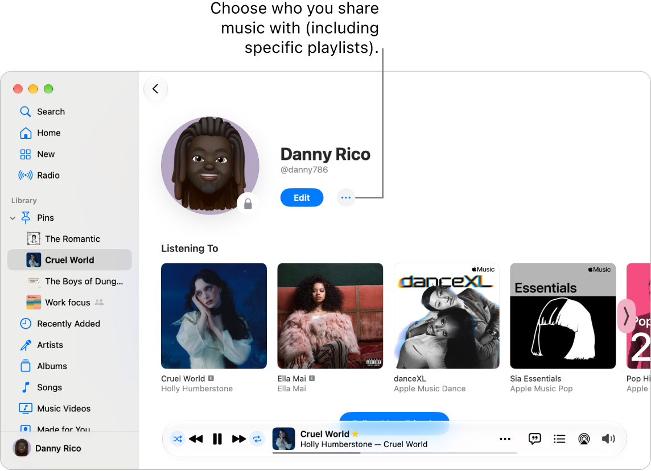Click Danny Rico's memoji profile picture

pyautogui.click(x=209, y=166)
